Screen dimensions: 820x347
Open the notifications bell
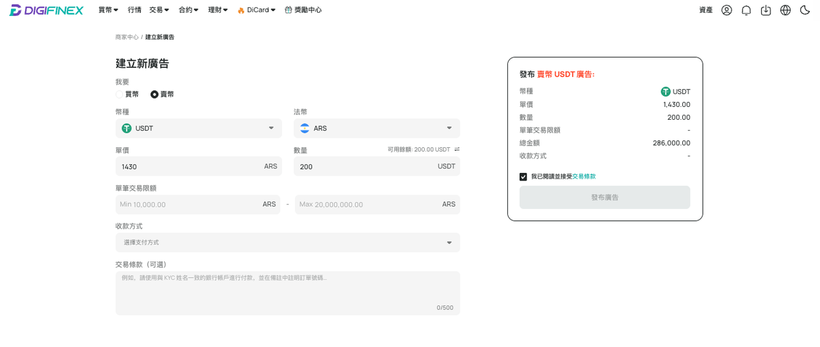point(746,10)
